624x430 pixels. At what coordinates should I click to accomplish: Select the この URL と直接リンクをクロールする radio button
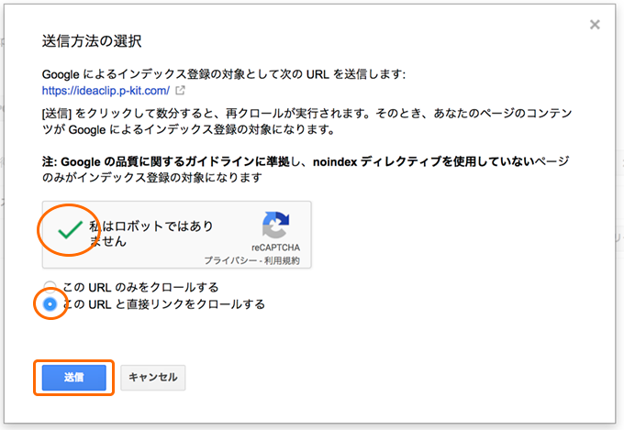[50, 304]
